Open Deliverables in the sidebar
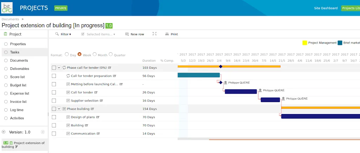The height and width of the screenshot is (153, 360). [20, 69]
